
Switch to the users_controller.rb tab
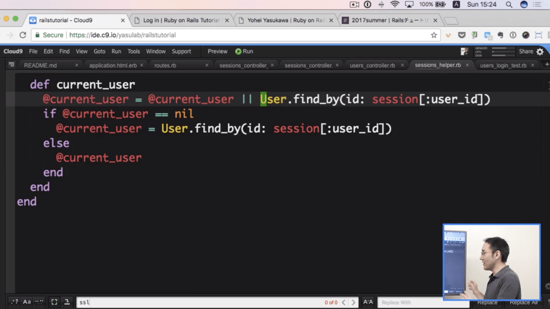(x=372, y=65)
